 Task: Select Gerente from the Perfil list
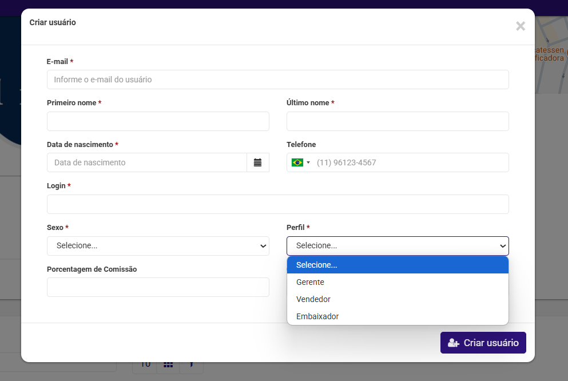[310, 282]
